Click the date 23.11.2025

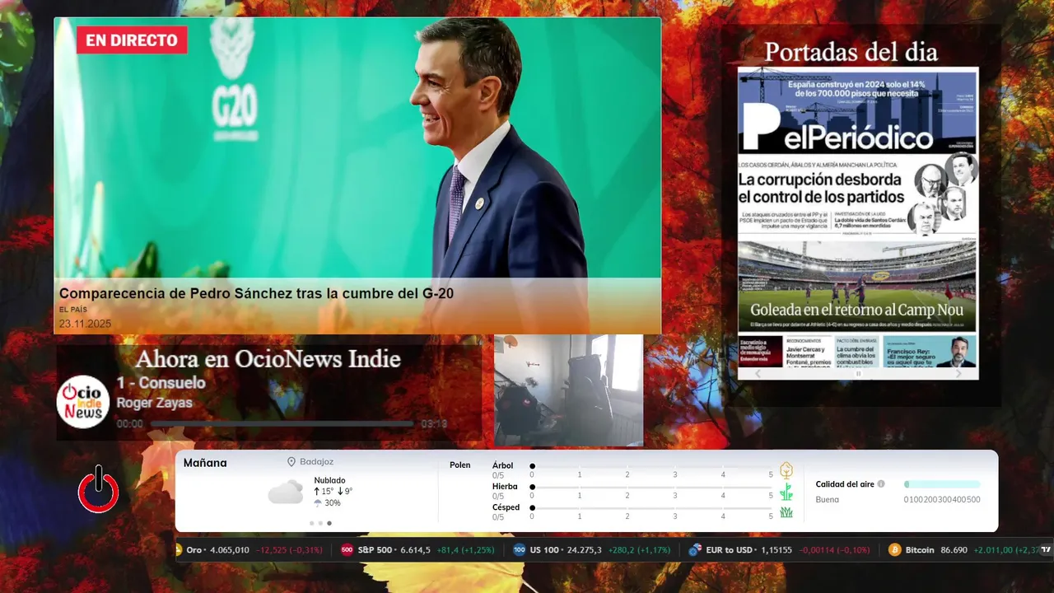(85, 324)
